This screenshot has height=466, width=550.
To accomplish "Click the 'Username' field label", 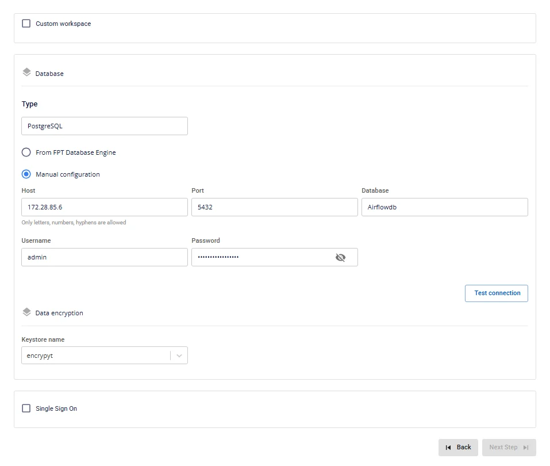I will coord(36,240).
